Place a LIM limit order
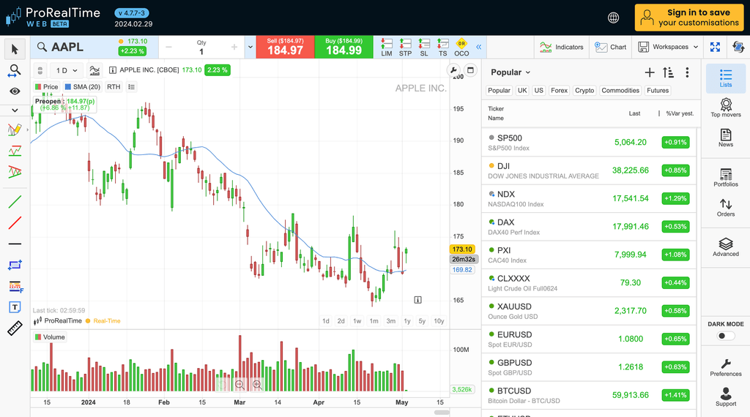 (x=387, y=48)
